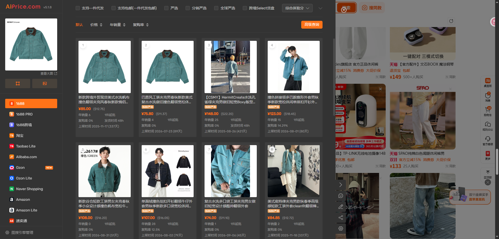Open the 图搜引擎管理 settings gear
The height and width of the screenshot is (239, 499).
click(7, 232)
